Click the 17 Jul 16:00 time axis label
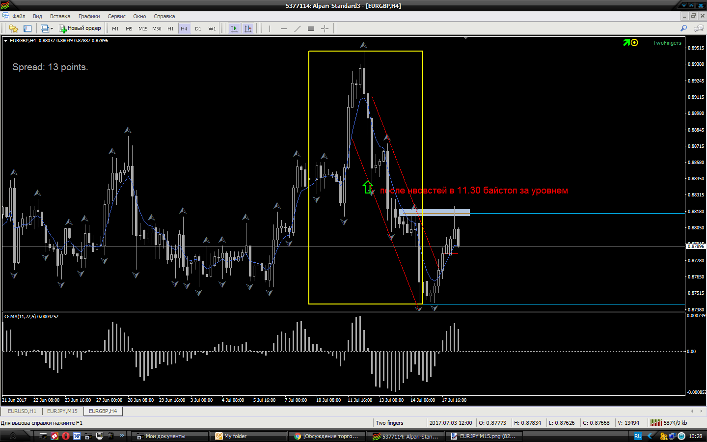Screen dimensions: 707x442 tap(454, 400)
